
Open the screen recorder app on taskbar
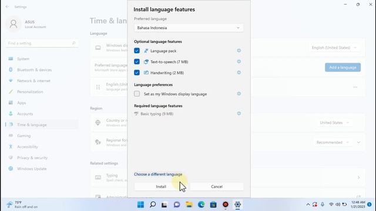coord(226,205)
